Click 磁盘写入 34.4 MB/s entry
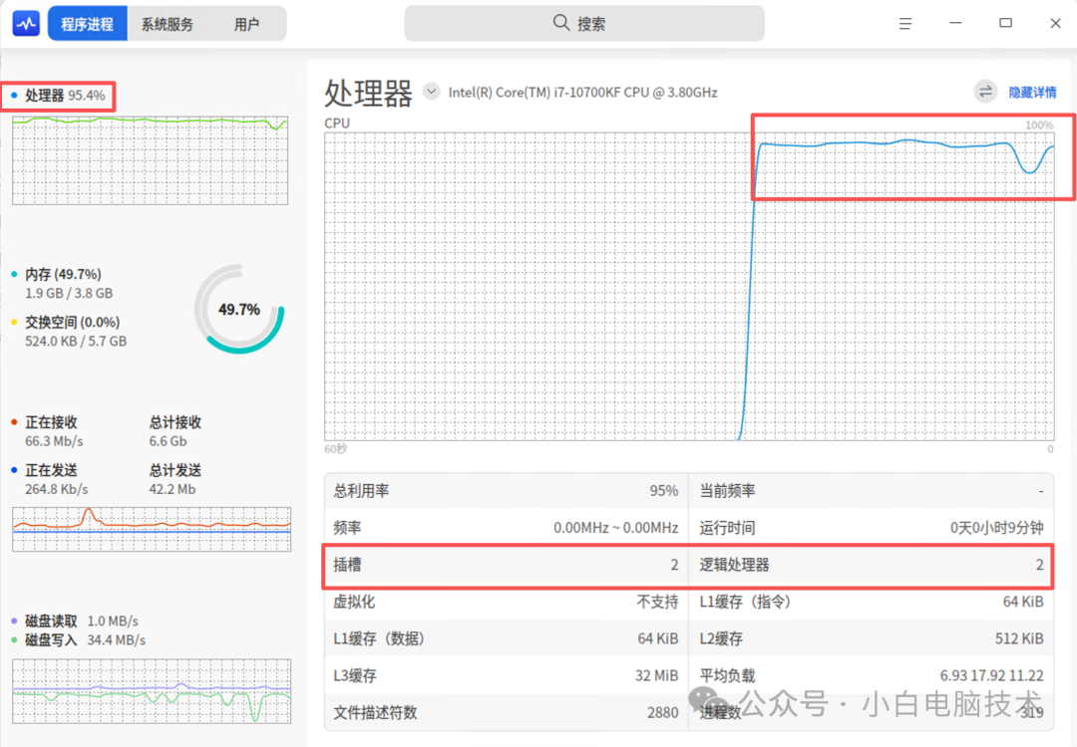 point(79,640)
